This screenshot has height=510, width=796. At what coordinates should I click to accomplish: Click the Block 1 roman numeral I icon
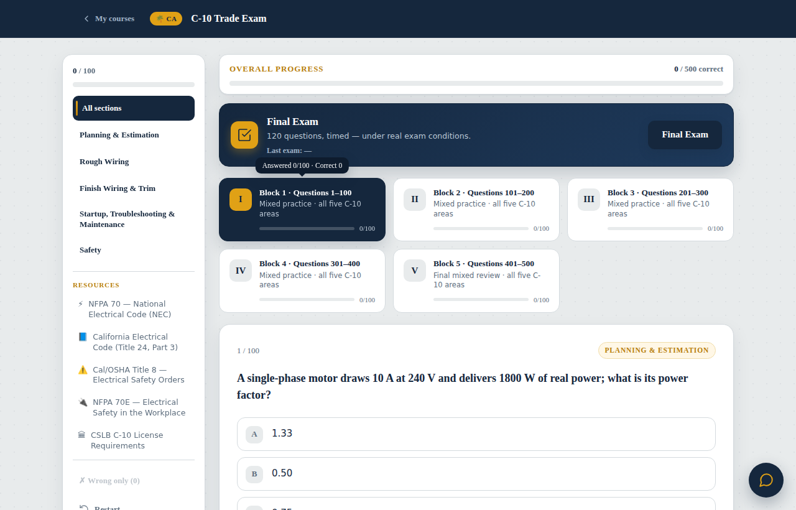coord(241,200)
